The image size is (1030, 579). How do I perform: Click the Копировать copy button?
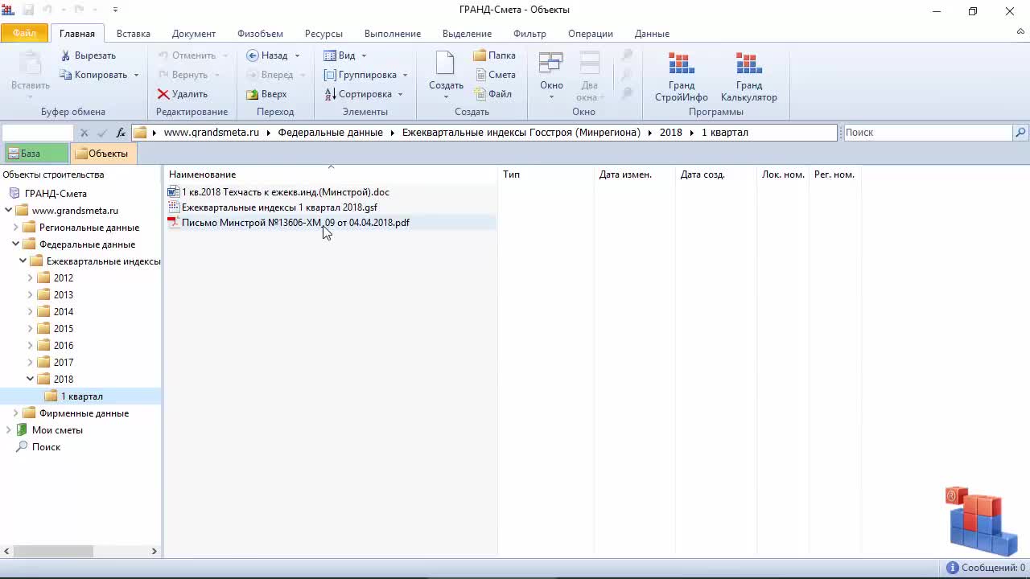pyautogui.click(x=93, y=75)
